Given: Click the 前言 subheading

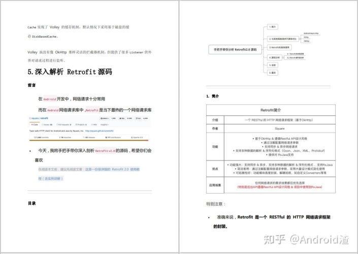Looking at the screenshot, I should pos(31,85).
